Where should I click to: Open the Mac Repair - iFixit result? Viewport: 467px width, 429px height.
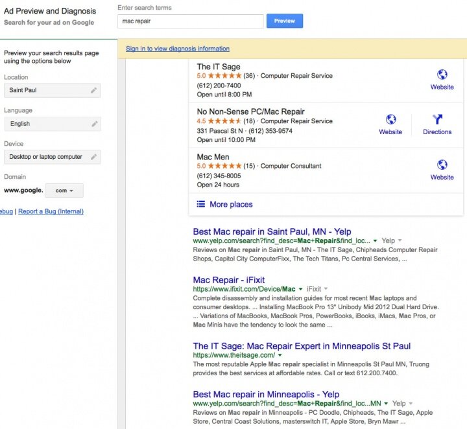(x=229, y=280)
